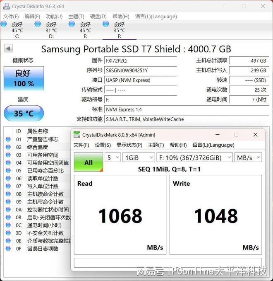Click status orb for attribute 05 已用寿命百分比
Viewport: 273px width, 281px height.
(x=8, y=171)
